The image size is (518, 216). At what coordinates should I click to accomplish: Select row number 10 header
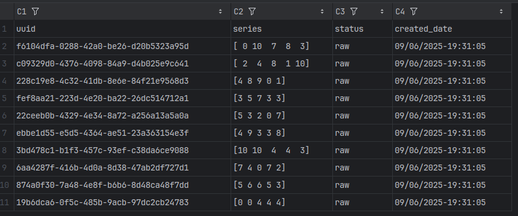7,185
